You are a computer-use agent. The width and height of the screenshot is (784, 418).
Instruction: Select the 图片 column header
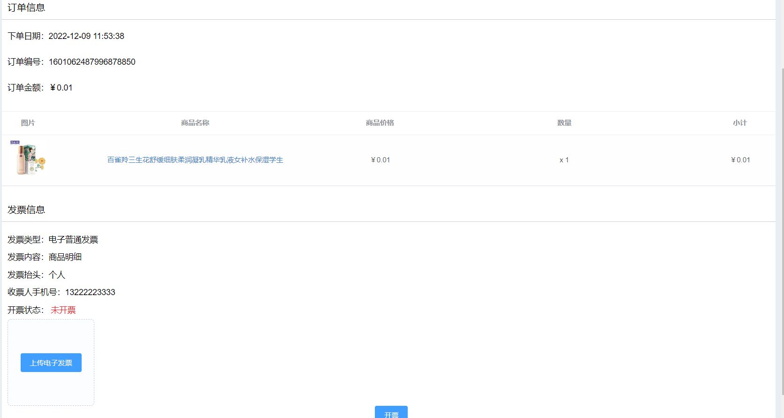click(x=28, y=123)
